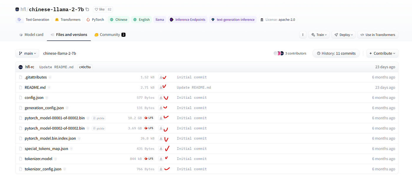Open the Contribute dropdown
Viewport: 412px width, 195px height.
coord(383,53)
